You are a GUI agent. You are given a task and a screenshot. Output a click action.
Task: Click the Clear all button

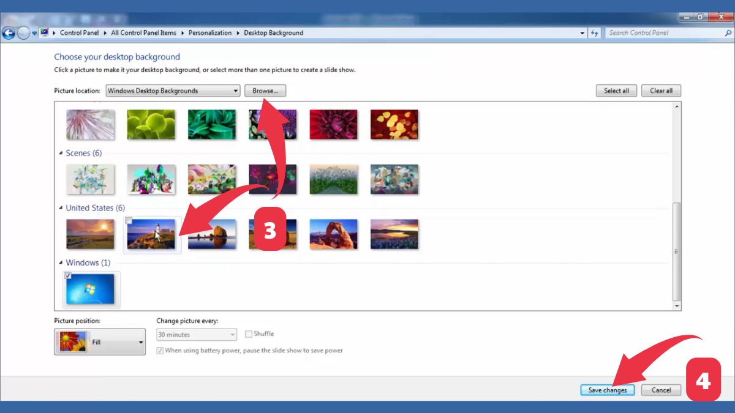click(661, 91)
